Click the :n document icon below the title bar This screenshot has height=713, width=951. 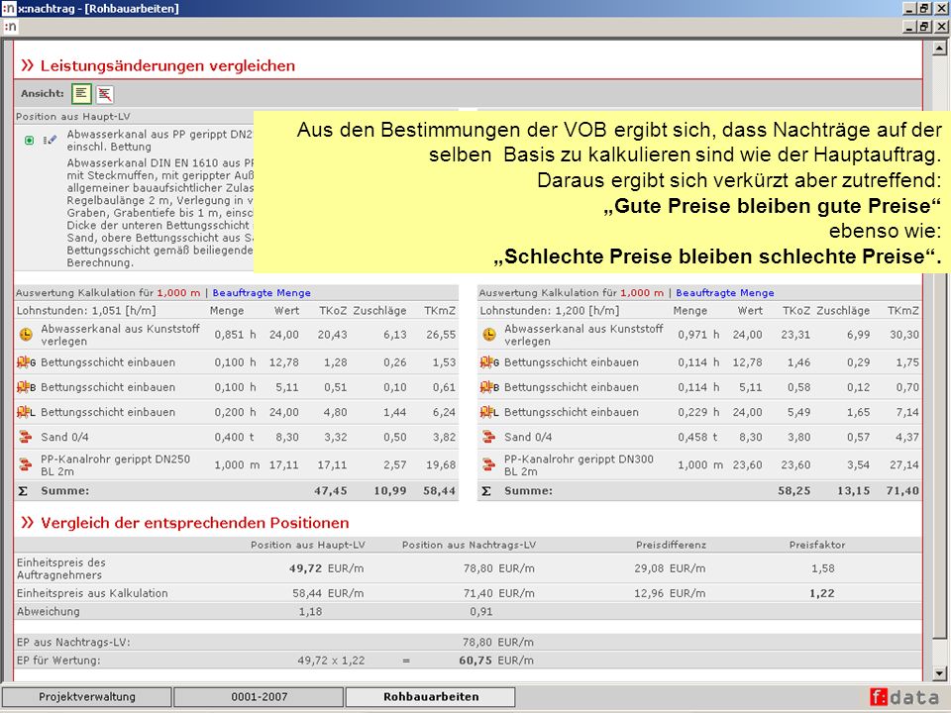10,27
